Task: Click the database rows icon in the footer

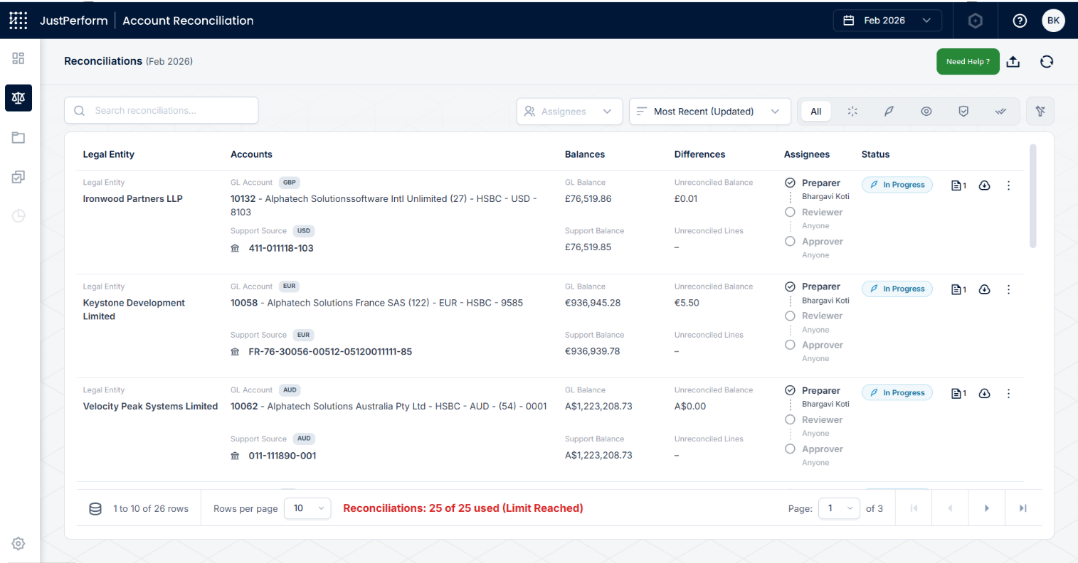Action: 95,508
